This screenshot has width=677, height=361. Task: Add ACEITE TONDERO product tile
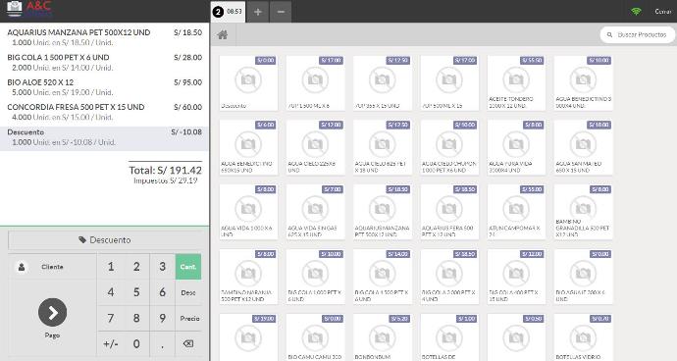click(x=516, y=83)
